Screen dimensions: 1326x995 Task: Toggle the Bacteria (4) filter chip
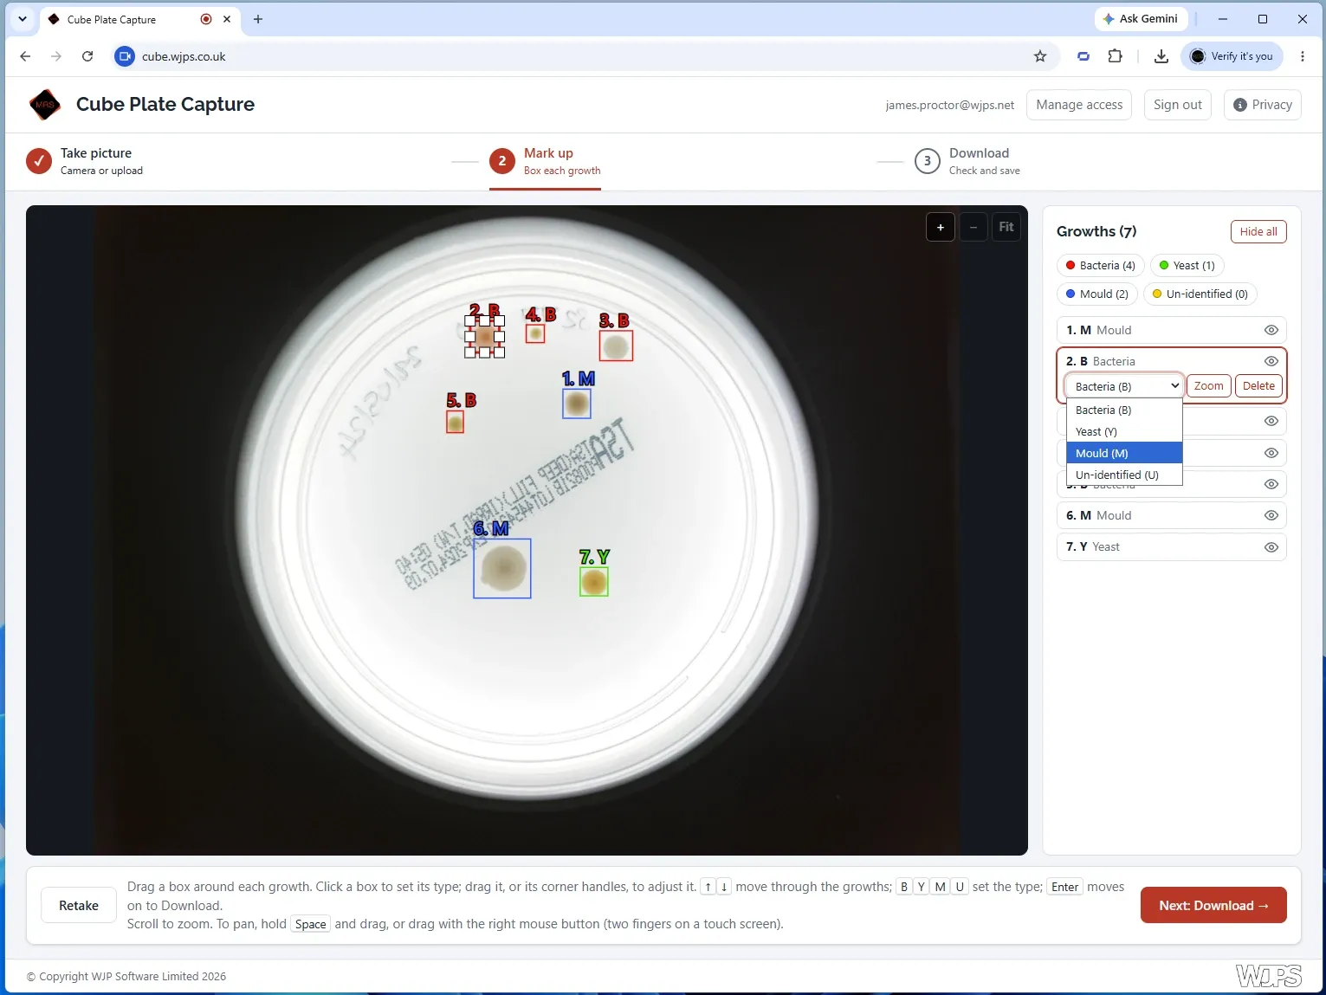1101,266
